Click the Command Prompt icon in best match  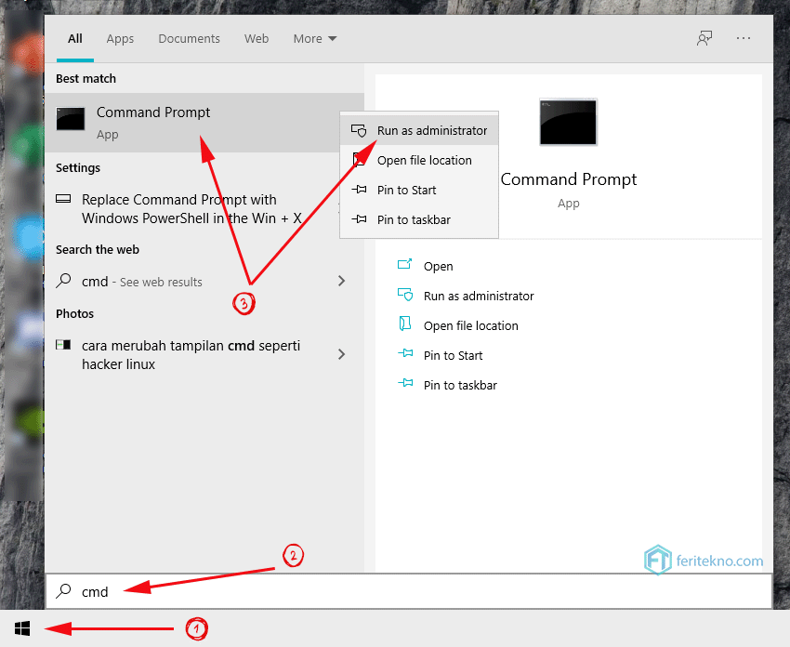[x=71, y=119]
